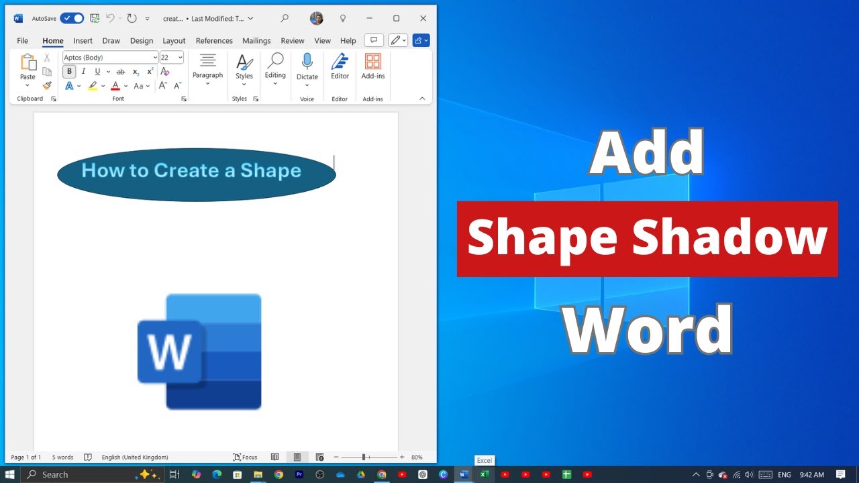The width and height of the screenshot is (859, 483).
Task: Click the Save icon in the title bar
Action: point(95,18)
